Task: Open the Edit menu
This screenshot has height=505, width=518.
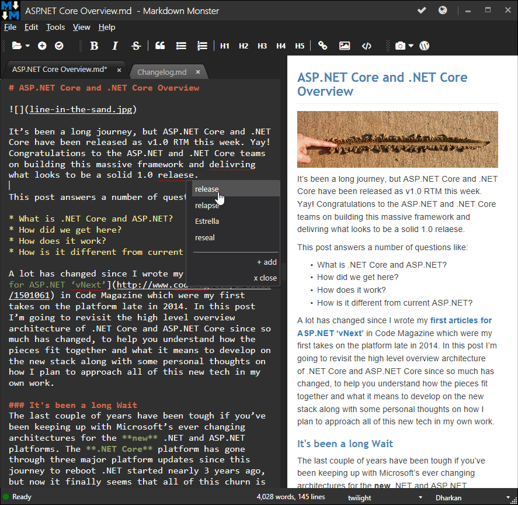Action: click(x=32, y=27)
